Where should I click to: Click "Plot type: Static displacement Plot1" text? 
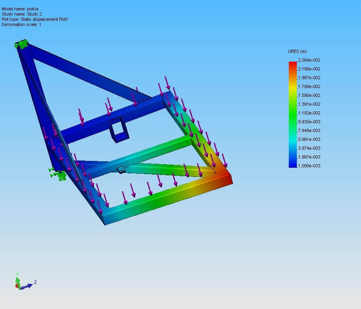pyautogui.click(x=35, y=19)
